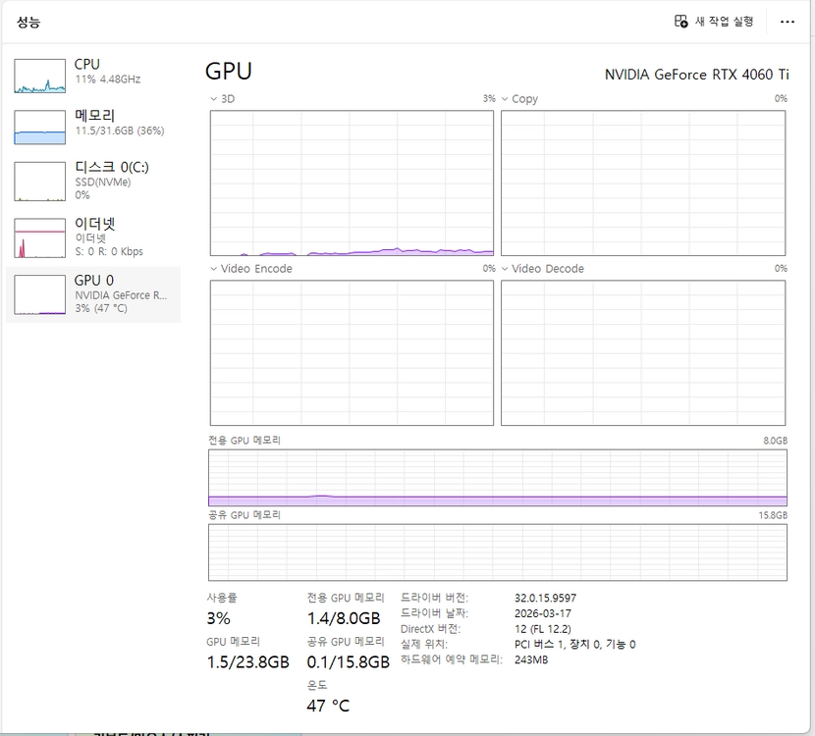The width and height of the screenshot is (815, 736).
Task: Click the NVIDIA GeForce RTX 4060 Ti title
Action: [x=696, y=75]
